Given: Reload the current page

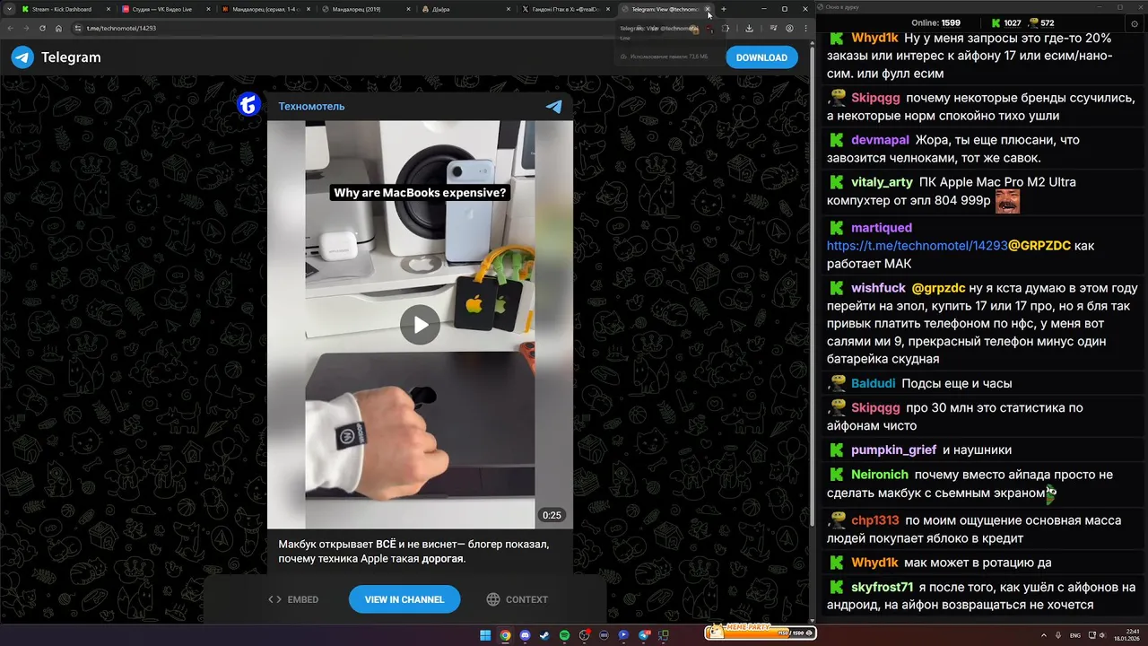Looking at the screenshot, I should tap(42, 28).
